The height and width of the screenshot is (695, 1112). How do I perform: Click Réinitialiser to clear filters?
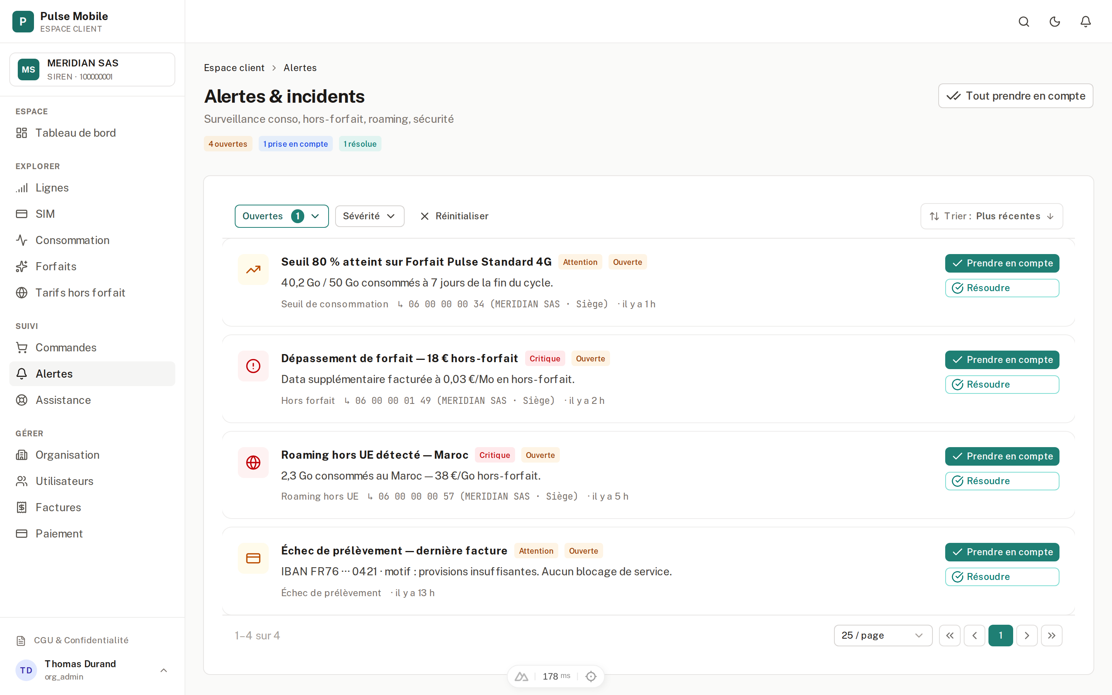(x=454, y=216)
